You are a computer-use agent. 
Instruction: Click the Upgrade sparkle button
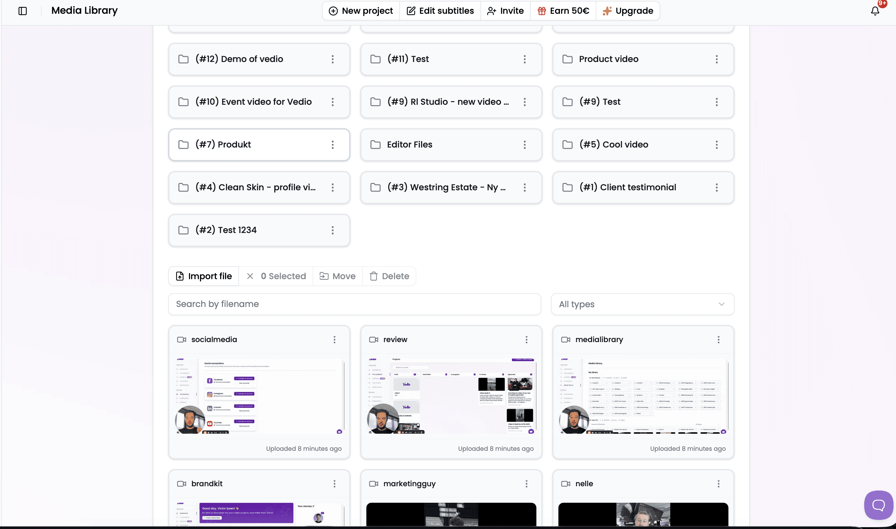[x=628, y=11]
